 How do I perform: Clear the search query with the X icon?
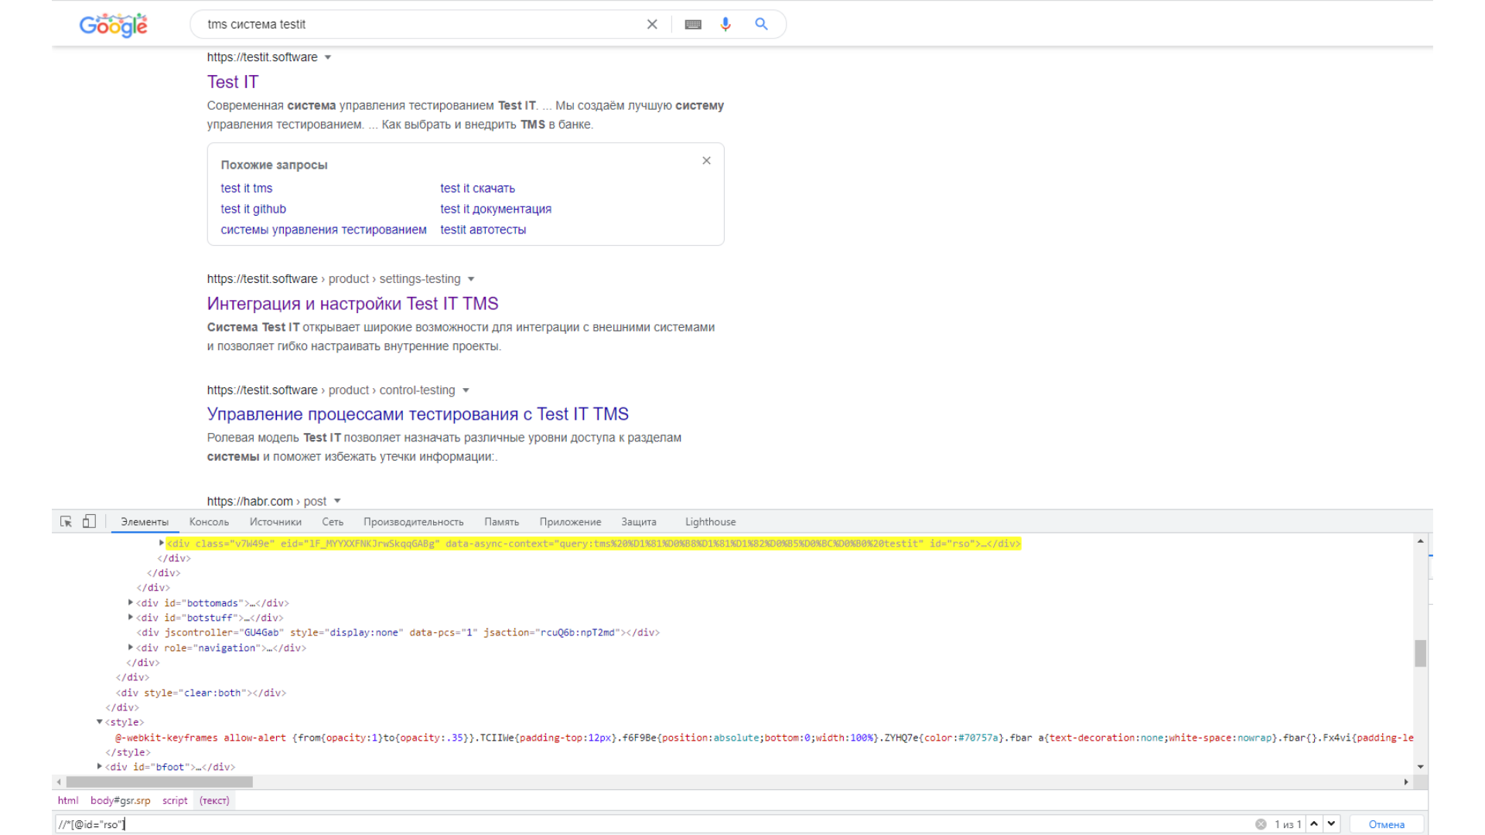tap(652, 25)
